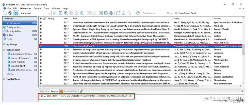Collapse the My Groups group set
Image resolution: width=248 pixels, height=105 pixels.
[4, 44]
